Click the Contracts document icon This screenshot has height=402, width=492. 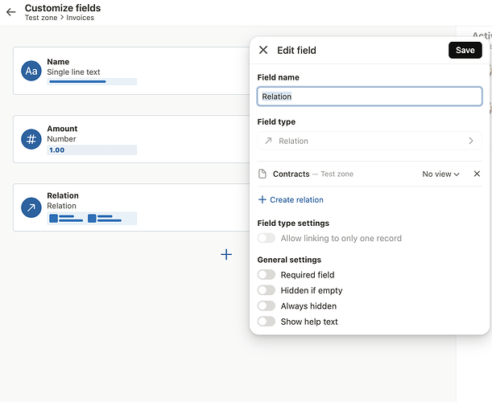[x=262, y=174]
